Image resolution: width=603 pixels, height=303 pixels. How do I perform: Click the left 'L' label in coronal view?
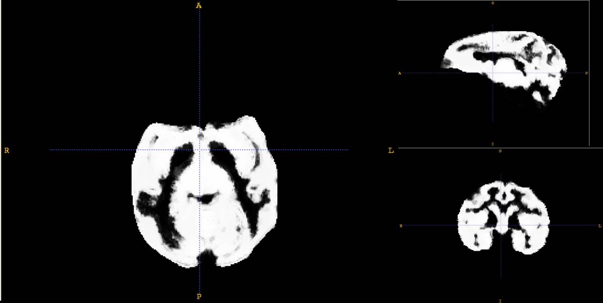(x=600, y=226)
